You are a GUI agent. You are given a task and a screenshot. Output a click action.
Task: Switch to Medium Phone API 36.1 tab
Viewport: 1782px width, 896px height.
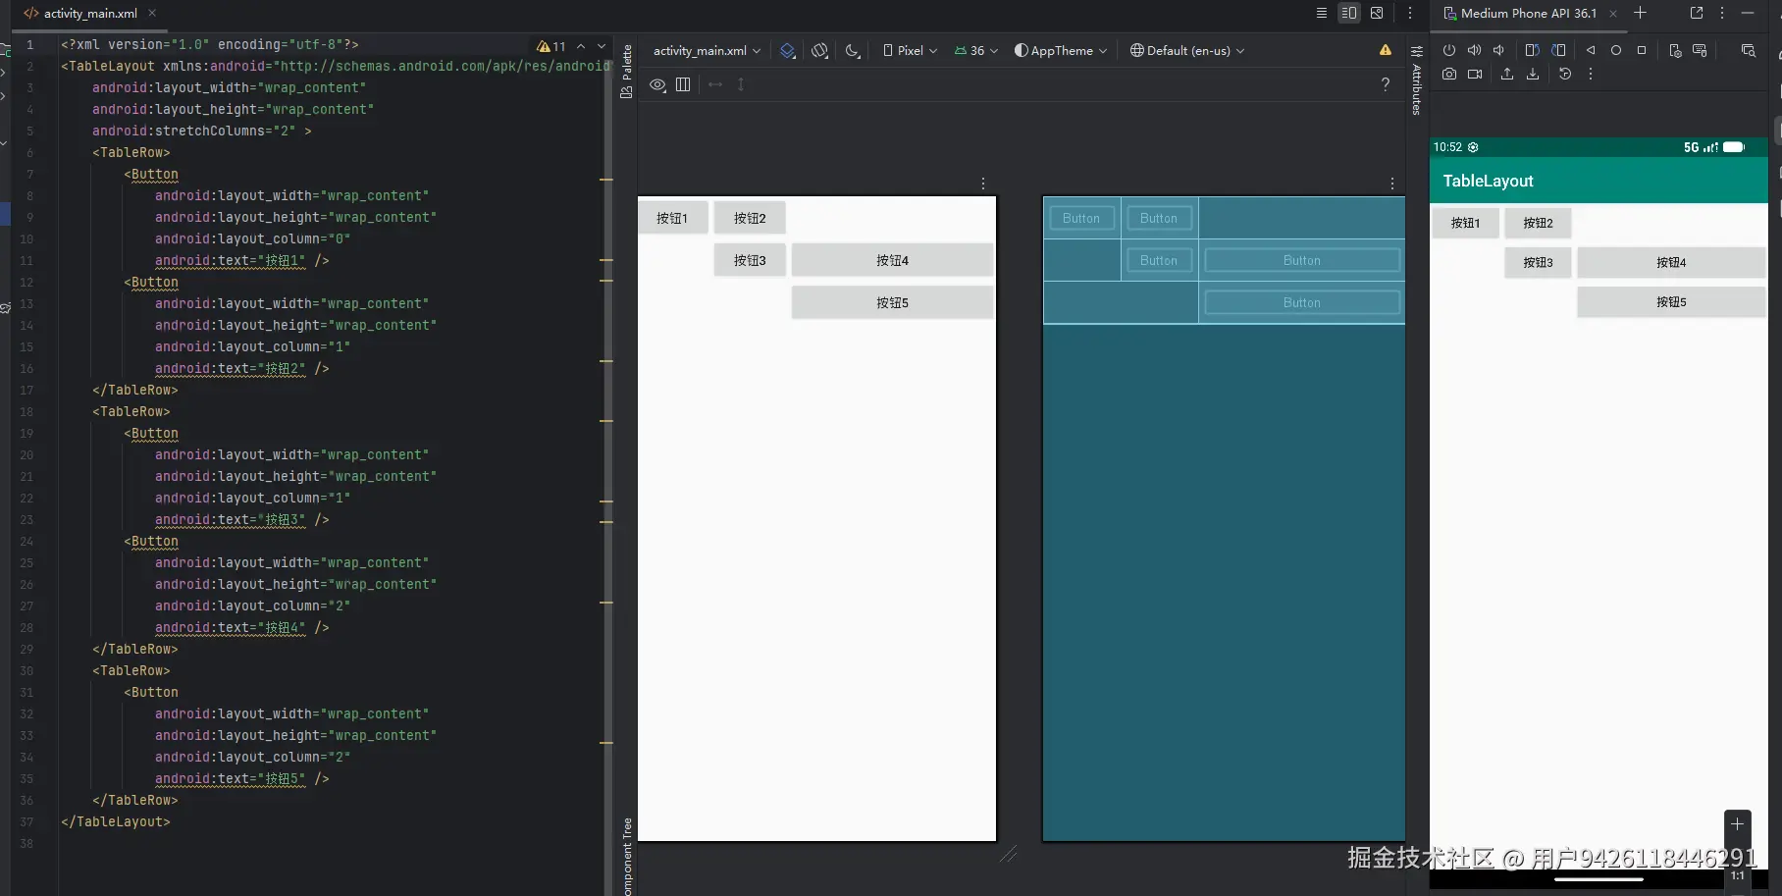tap(1527, 14)
